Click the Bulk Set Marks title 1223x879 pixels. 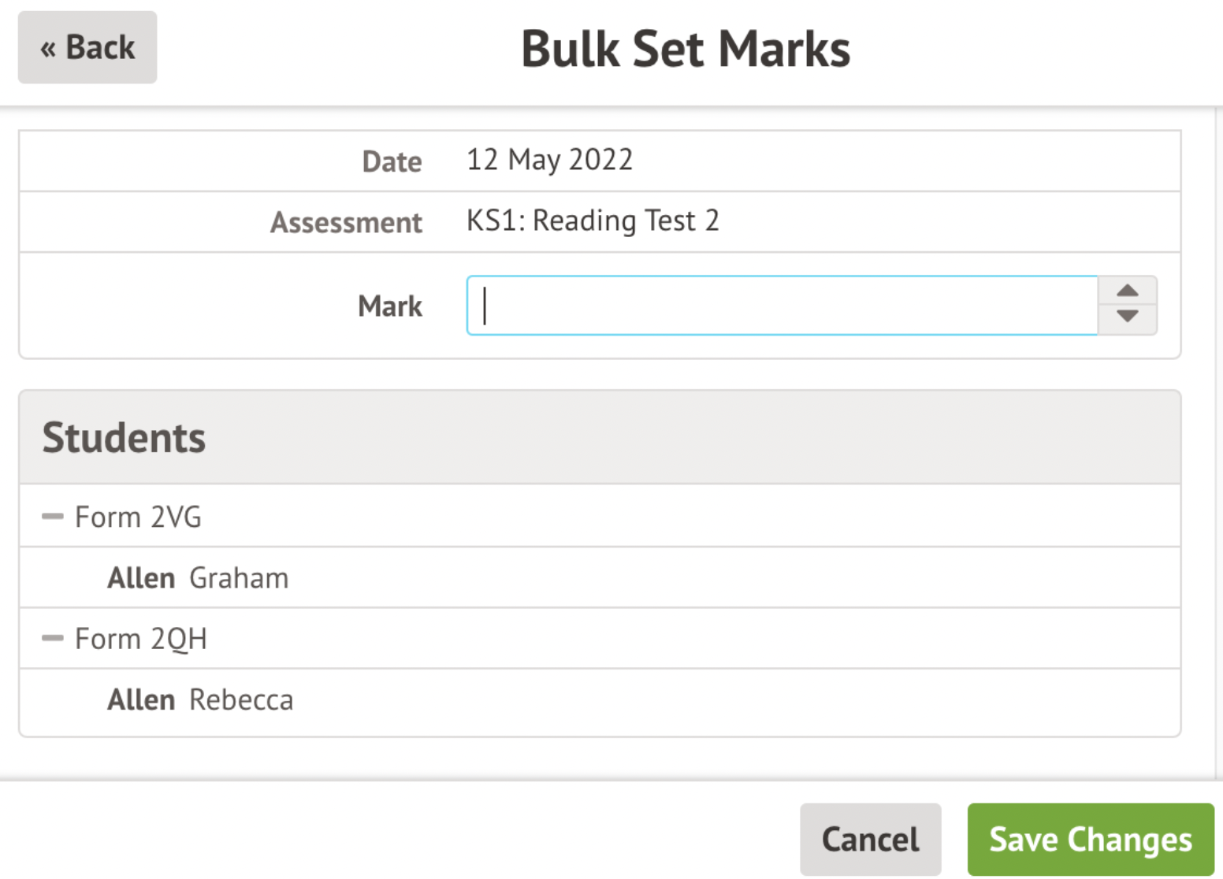[686, 49]
